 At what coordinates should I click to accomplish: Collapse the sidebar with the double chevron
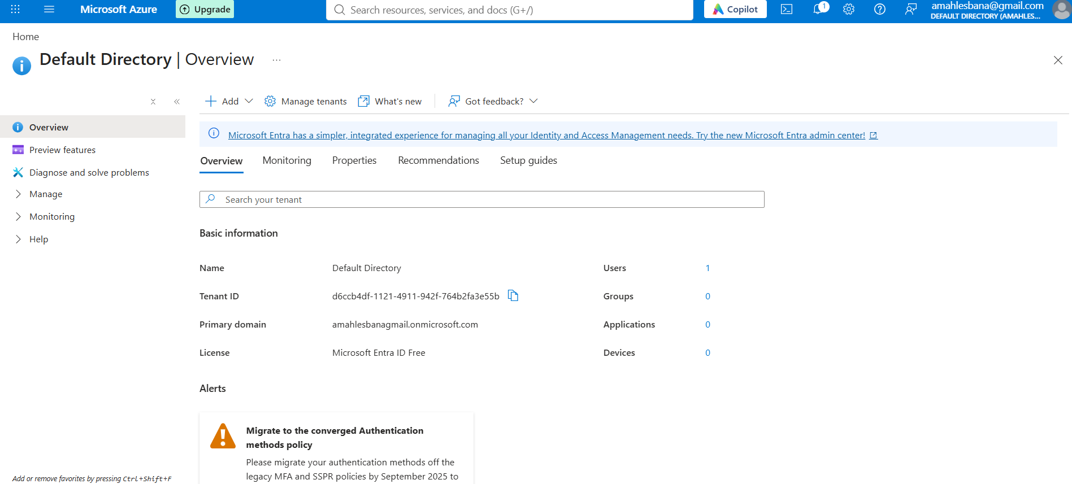[177, 102]
